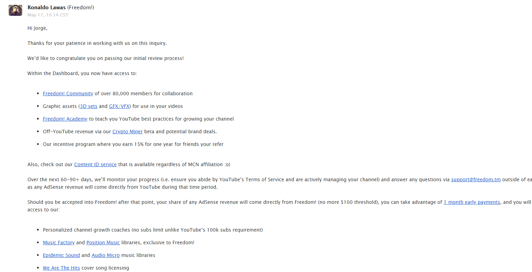Image resolution: width=532 pixels, height=272 pixels.
Task: Click the support@freedom.tm email link
Action: click(476, 180)
